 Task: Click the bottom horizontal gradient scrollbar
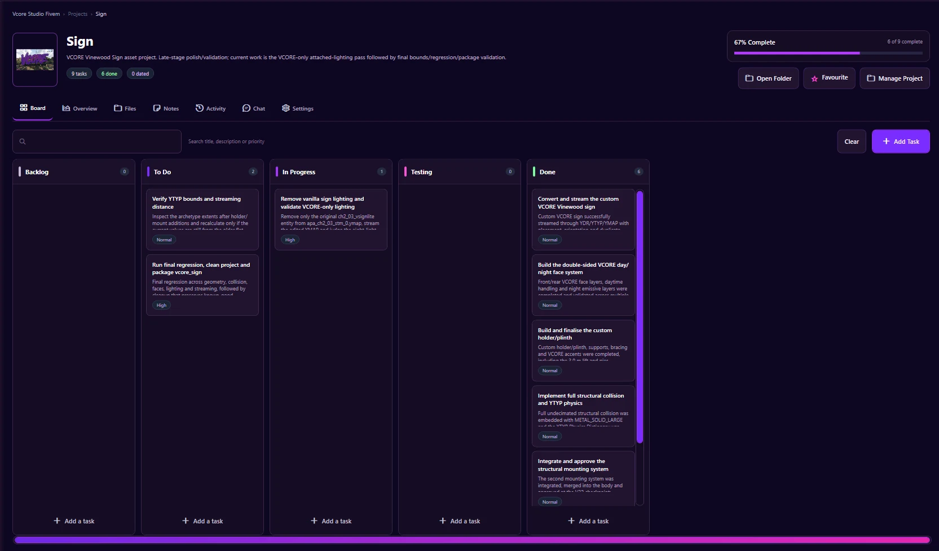pyautogui.click(x=471, y=540)
